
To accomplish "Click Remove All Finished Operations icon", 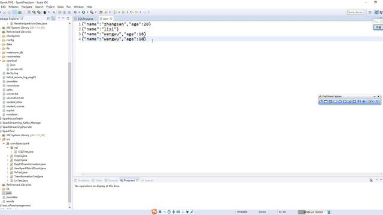I will point(371,180).
